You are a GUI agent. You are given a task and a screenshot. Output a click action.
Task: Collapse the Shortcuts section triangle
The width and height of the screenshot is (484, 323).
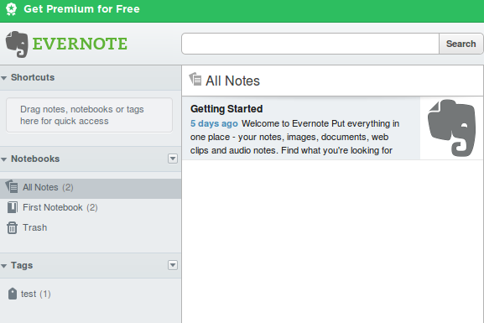[x=4, y=78]
